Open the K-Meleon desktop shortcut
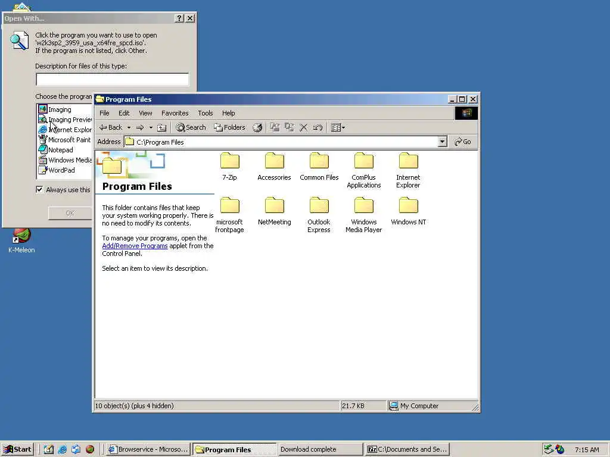The height and width of the screenshot is (457, 610). point(21,241)
